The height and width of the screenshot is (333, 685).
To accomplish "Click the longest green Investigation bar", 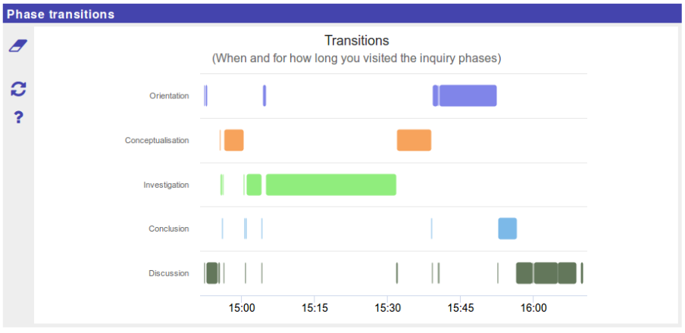I will [330, 185].
